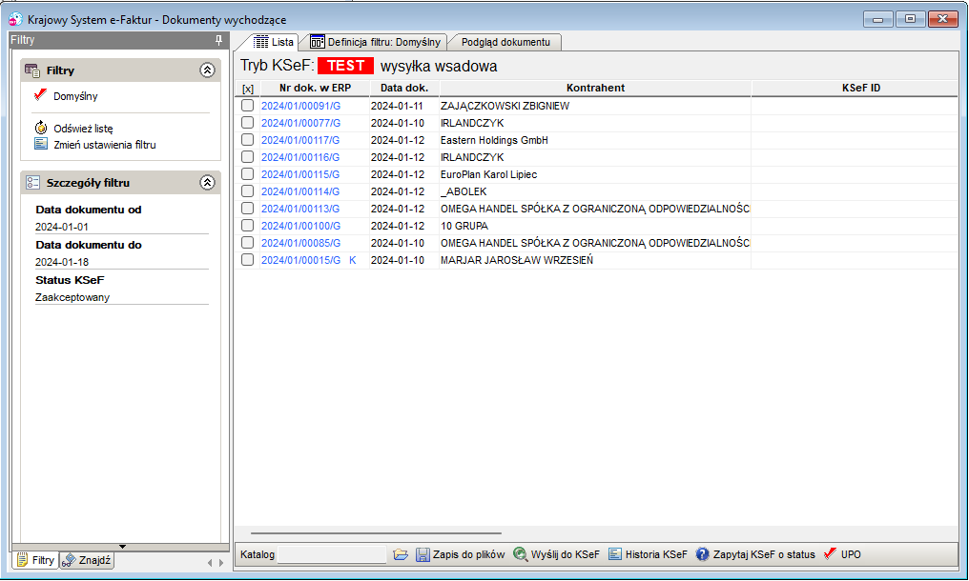The image size is (969, 581).
Task: Click the Odśwież listę refresh icon
Action: pos(41,128)
